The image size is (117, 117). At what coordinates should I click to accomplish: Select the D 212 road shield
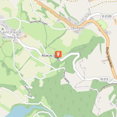[x=104, y=79]
